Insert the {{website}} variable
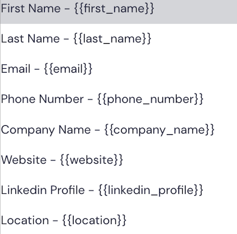237x234 pixels. tap(91, 160)
